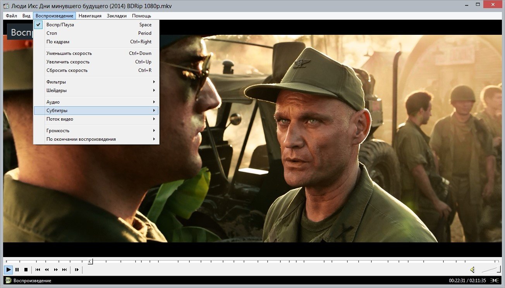The image size is (505, 288).
Task: Click the seek bar thumb at current position
Action: pos(90,262)
